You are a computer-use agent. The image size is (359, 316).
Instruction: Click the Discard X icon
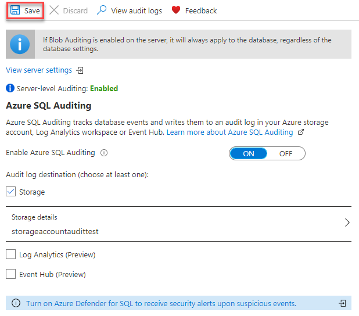(x=54, y=10)
